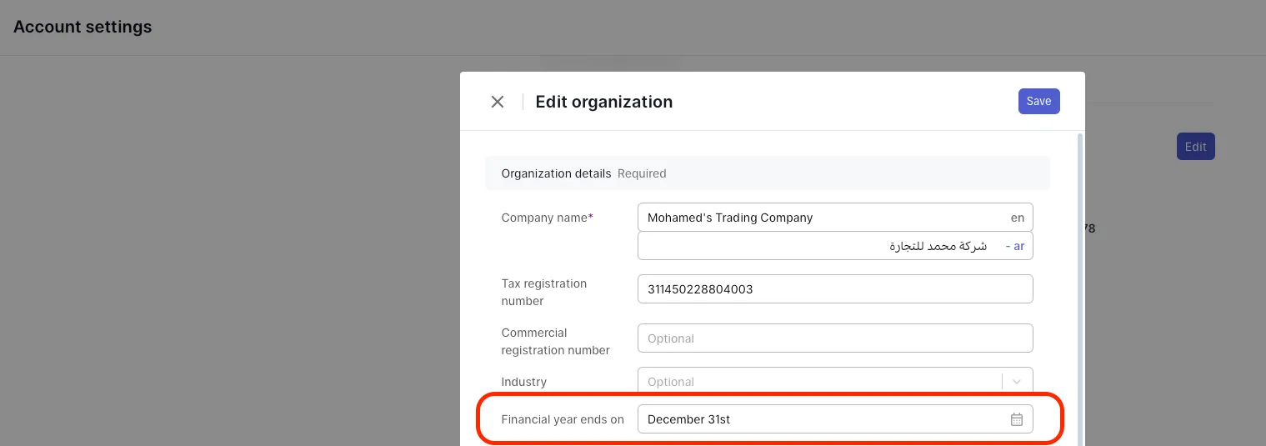This screenshot has height=446, width=1266.
Task: Expand the Industry dropdown chevron
Action: pos(1017,382)
